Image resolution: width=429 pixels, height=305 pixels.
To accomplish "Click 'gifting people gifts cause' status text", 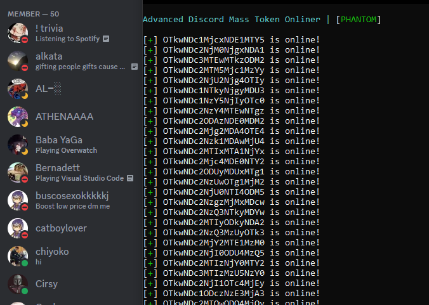I will [x=80, y=67].
